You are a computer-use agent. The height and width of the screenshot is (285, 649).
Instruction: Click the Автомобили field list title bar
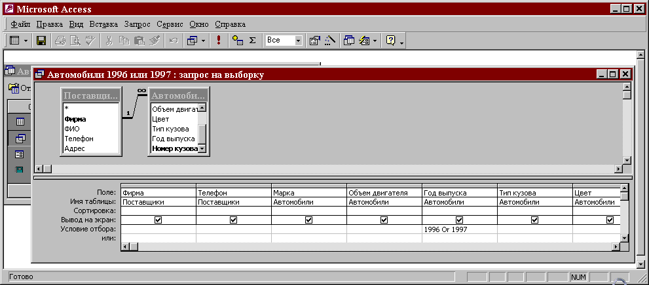(x=178, y=96)
